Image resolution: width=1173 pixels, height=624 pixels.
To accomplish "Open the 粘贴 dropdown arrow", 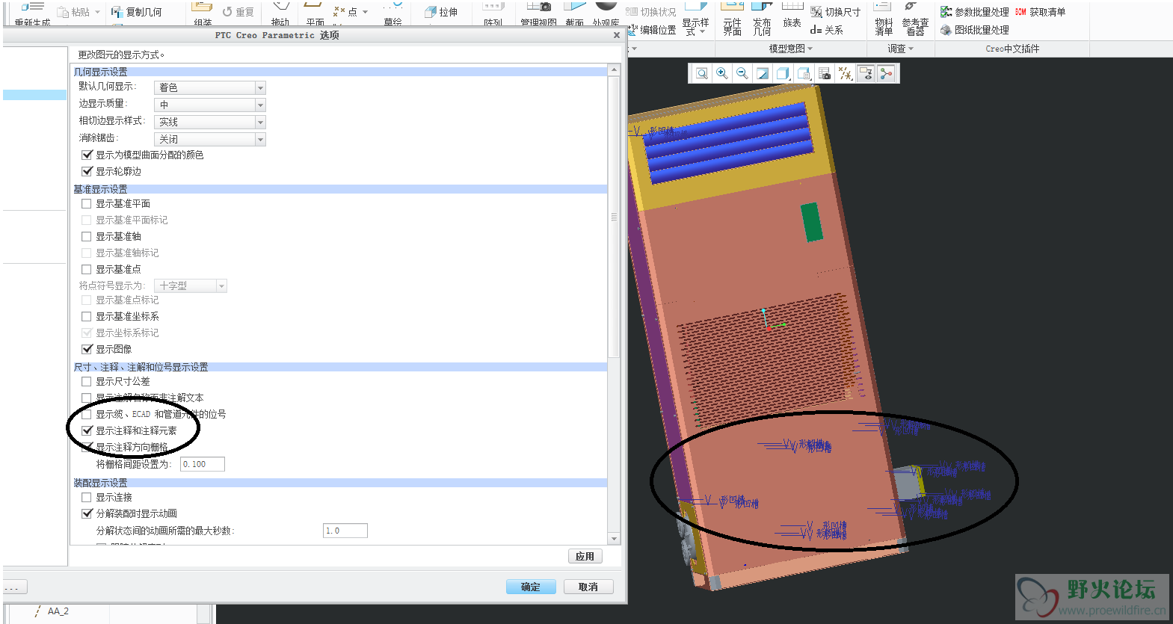I will coord(97,12).
